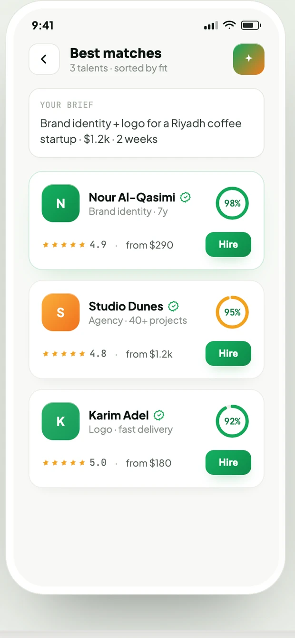Open Karim Adel's K avatar
Viewport: 295px width, 638px height.
click(x=60, y=421)
